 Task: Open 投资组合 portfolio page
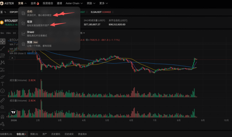point(48,3)
